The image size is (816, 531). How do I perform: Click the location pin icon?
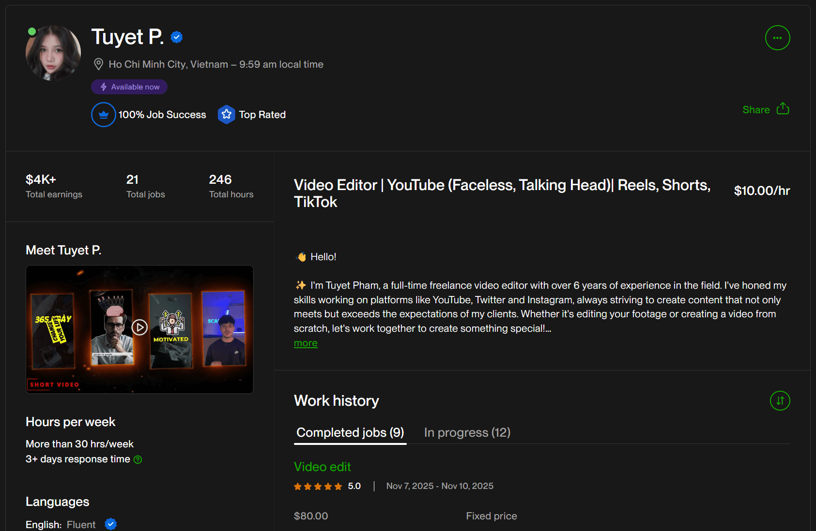(x=98, y=64)
